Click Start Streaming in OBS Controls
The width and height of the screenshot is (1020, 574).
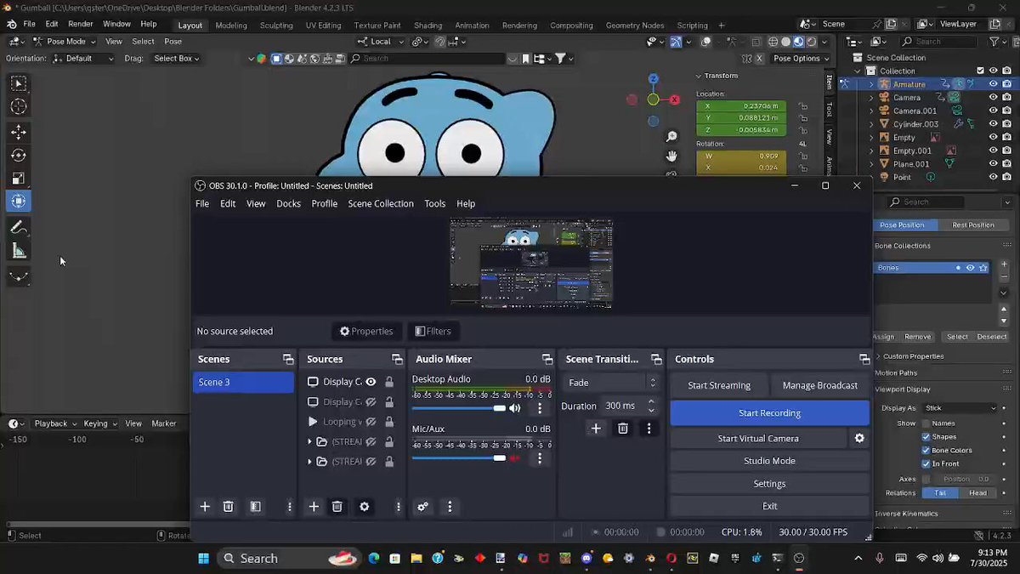point(719,385)
